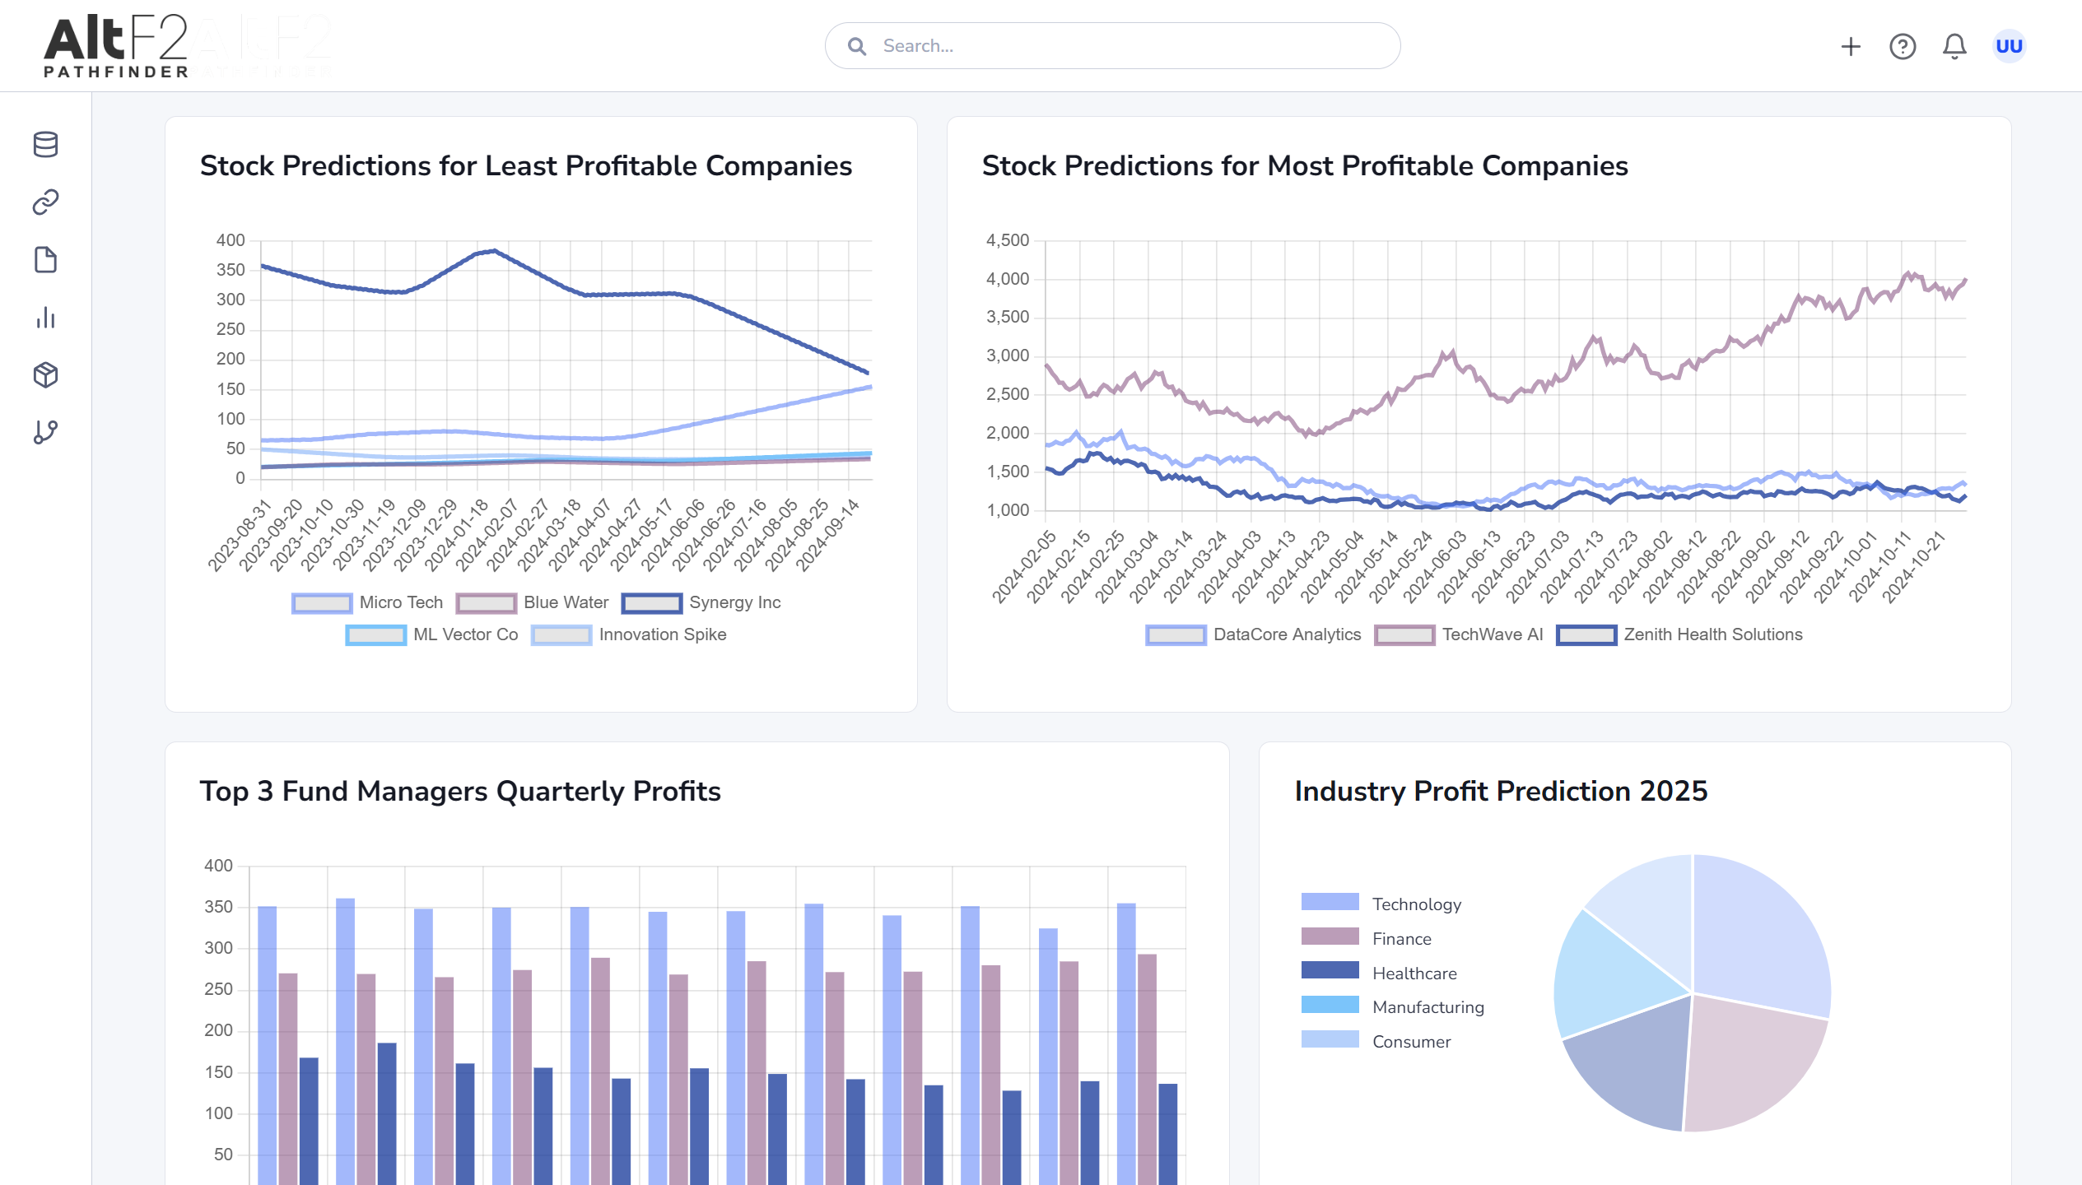Screen dimensions: 2082x1185
Task: Open the package box sidebar icon
Action: click(45, 375)
